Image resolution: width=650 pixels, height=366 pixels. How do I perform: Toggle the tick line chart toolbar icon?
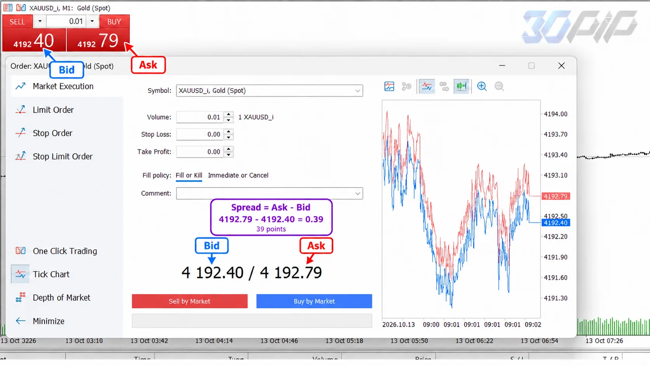(x=426, y=86)
